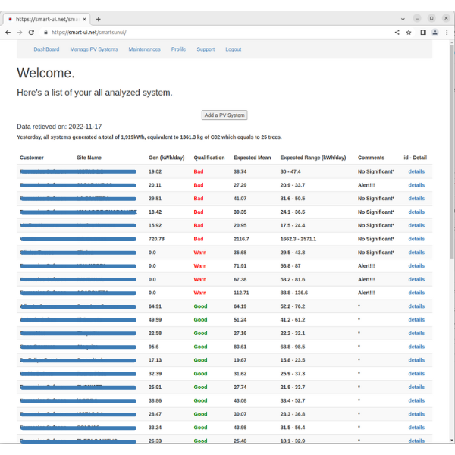Open details for the 28.47 kWh row
The width and height of the screenshot is (455, 455).
[416, 414]
